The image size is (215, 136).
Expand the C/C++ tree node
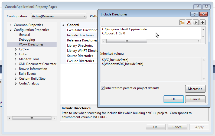16,49
